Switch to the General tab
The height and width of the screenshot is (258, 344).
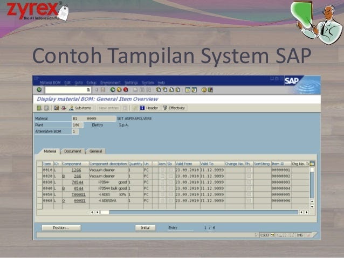pyautogui.click(x=95, y=151)
